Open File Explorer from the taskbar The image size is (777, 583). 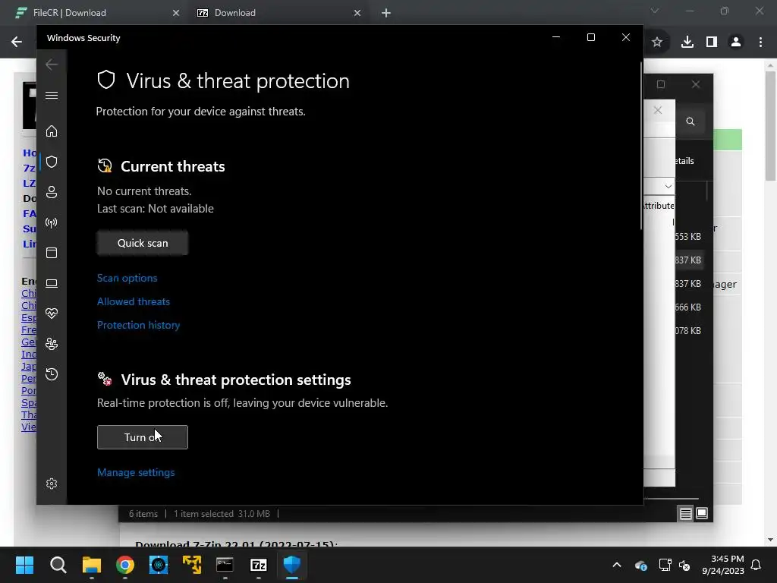[x=92, y=565]
